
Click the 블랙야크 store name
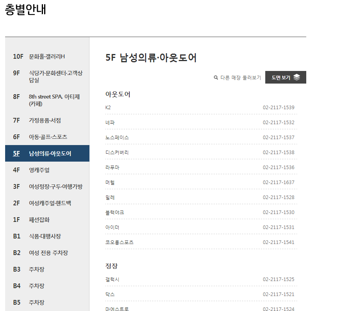click(115, 212)
